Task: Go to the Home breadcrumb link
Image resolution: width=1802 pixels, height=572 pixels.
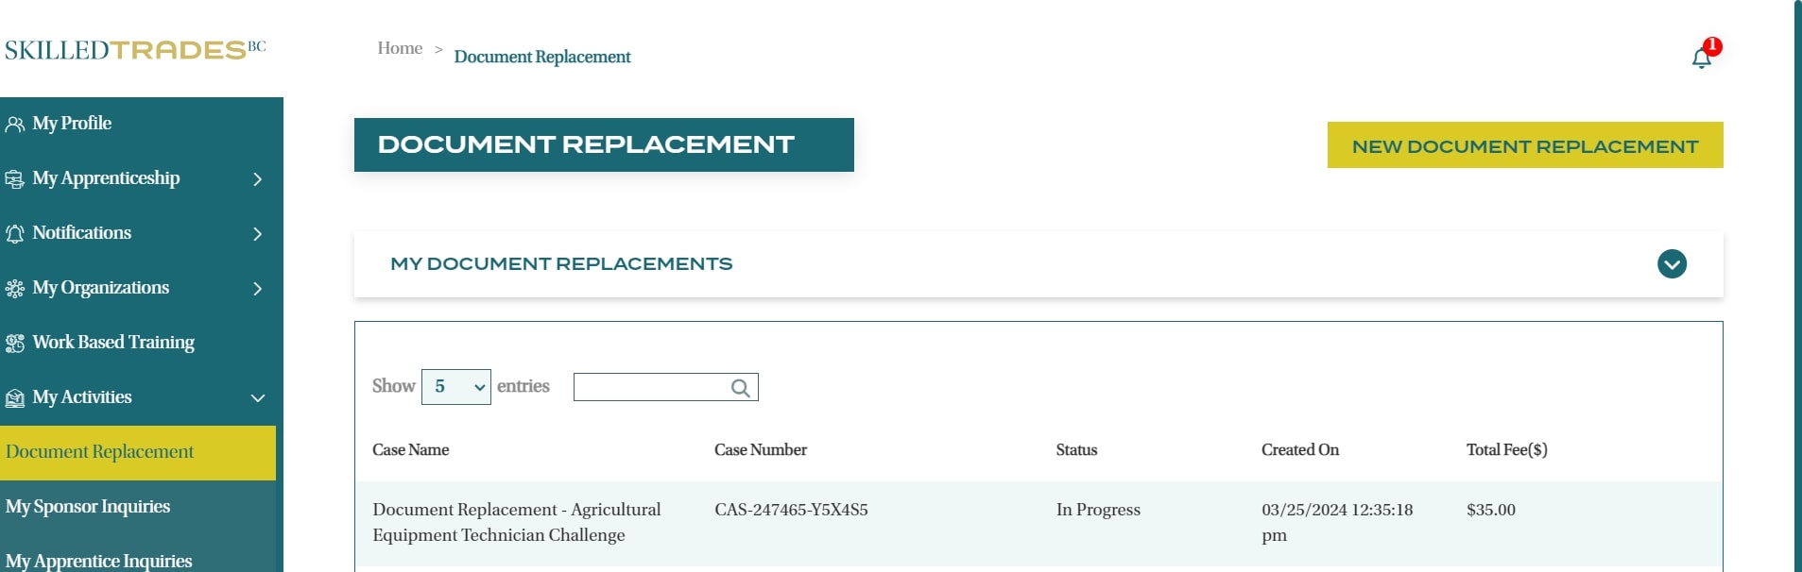Action: click(x=400, y=48)
